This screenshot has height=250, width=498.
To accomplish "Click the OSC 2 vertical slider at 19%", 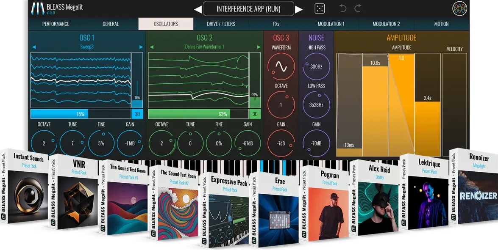I will 255,80.
